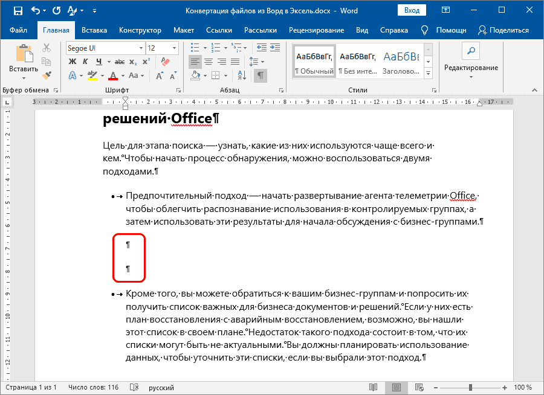The height and width of the screenshot is (395, 544).
Task: Toggle the show paragraph marks icon
Action: (260, 75)
